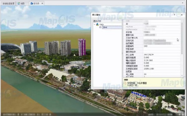This screenshot has height=116, width=187.
Task: Select the completion date value 2017/8/24
Action: point(149,54)
